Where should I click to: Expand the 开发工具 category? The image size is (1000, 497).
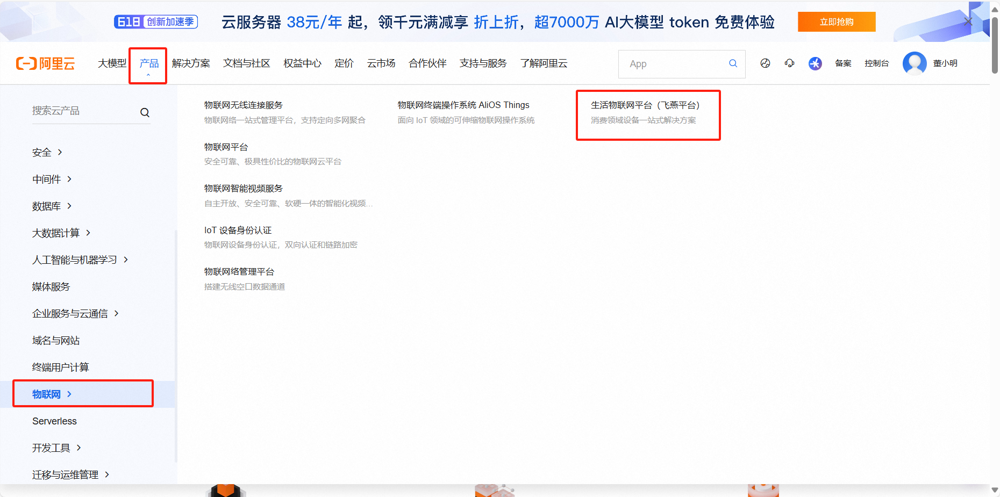[x=56, y=448]
